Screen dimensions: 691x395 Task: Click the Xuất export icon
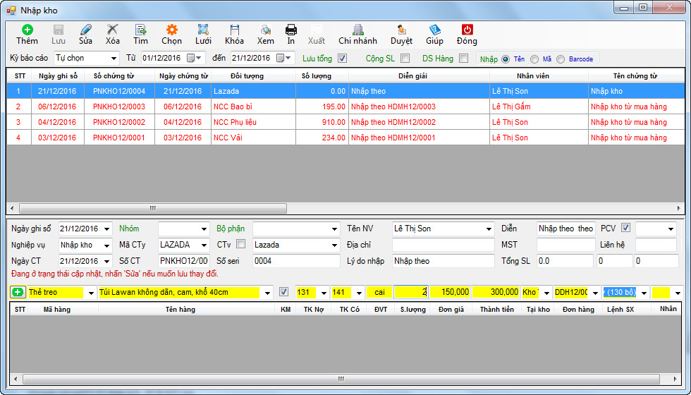(x=316, y=30)
